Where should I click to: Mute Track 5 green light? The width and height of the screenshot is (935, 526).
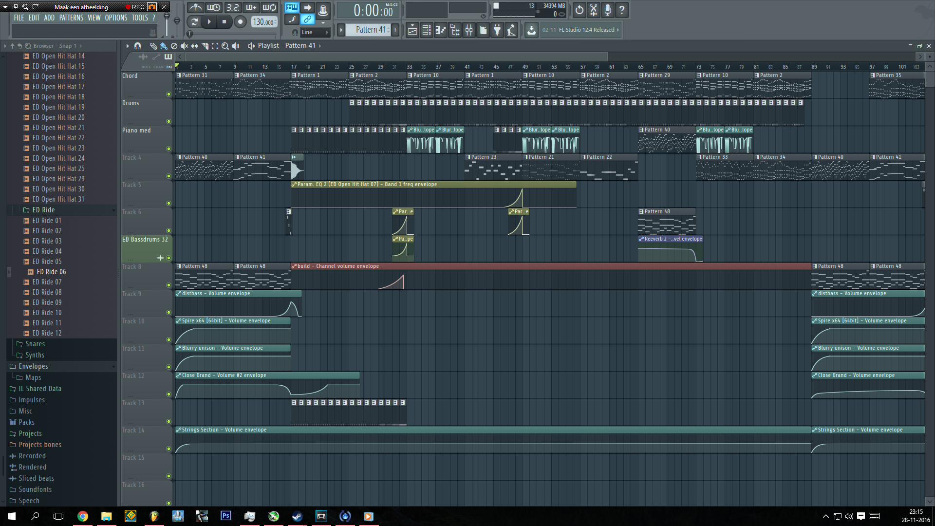tap(169, 204)
